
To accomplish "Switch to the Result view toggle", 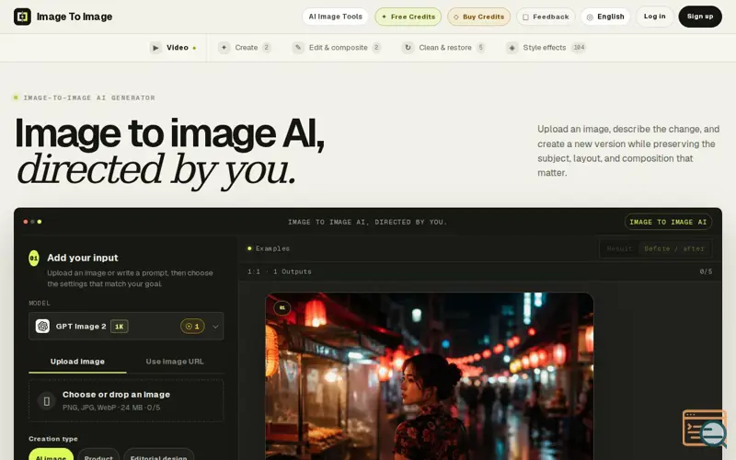I will click(x=619, y=248).
